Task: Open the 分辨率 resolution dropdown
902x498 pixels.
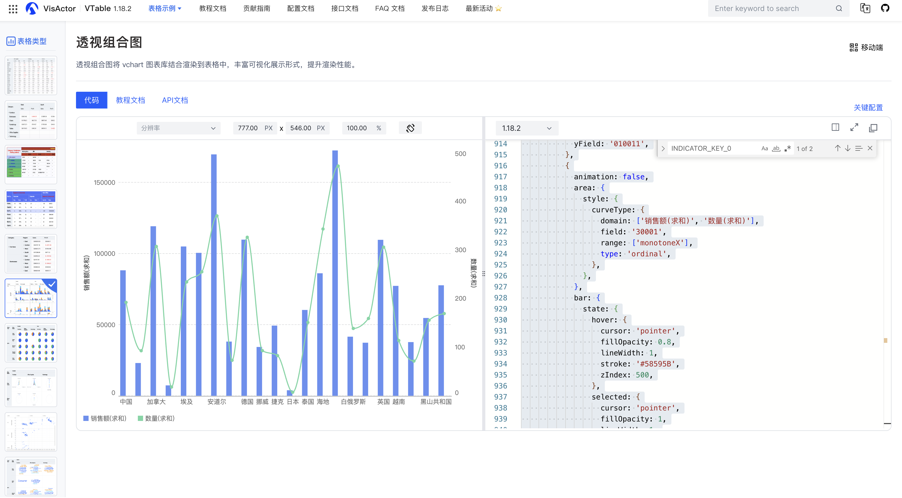Action: coord(178,128)
